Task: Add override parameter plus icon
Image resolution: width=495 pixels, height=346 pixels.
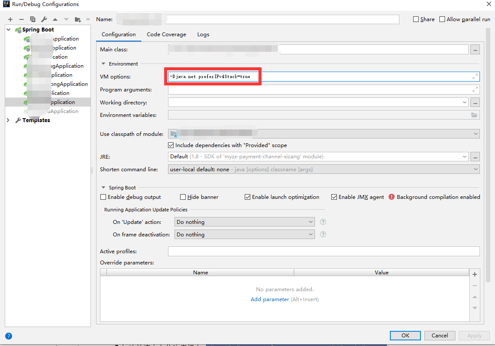Action: [474, 274]
